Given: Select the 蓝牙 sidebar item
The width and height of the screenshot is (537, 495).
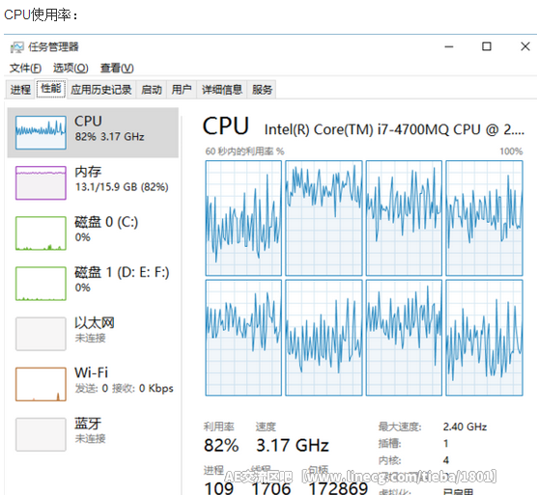Looking at the screenshot, I should pos(93,434).
